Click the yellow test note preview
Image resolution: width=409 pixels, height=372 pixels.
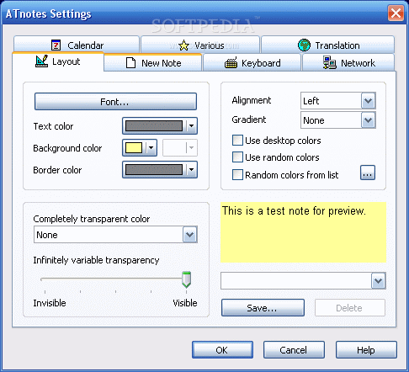[303, 232]
